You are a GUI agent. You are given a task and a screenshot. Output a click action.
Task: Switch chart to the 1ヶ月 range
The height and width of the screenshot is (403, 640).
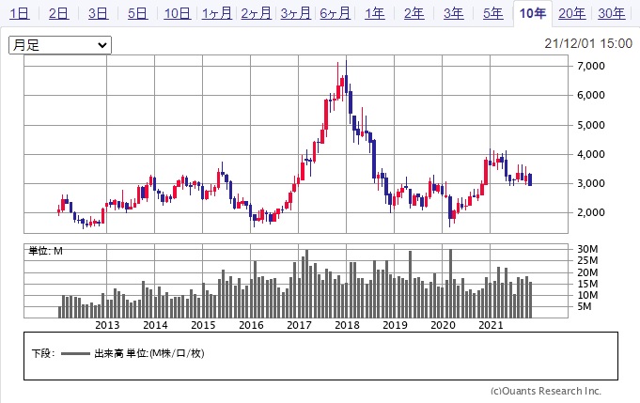click(x=217, y=13)
